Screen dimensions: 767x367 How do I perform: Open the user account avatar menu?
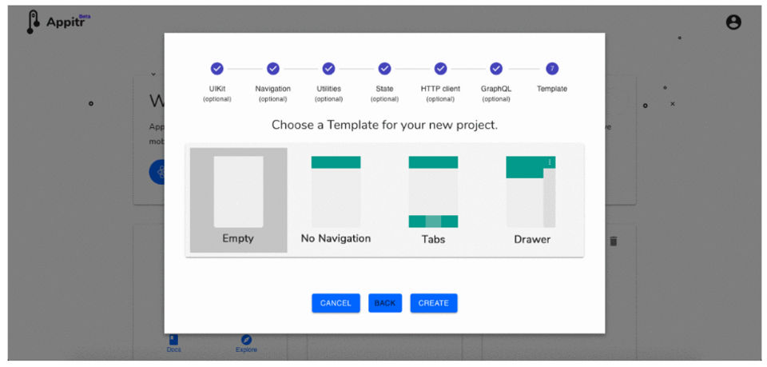(x=733, y=22)
